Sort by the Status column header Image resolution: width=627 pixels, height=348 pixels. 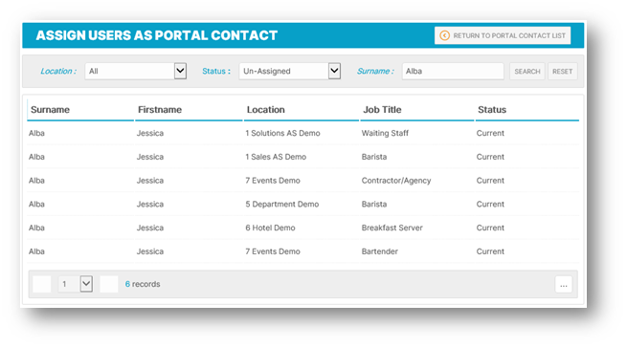coord(492,110)
